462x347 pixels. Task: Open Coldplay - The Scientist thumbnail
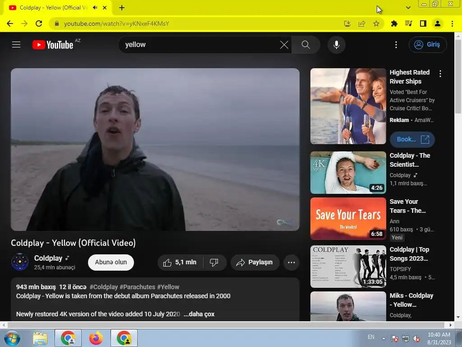tap(348, 173)
